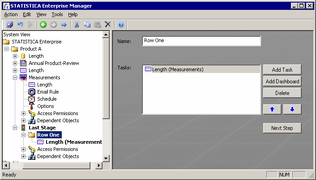The width and height of the screenshot is (316, 180).
Task: Click the NUM status bar indicator
Action: (284, 175)
